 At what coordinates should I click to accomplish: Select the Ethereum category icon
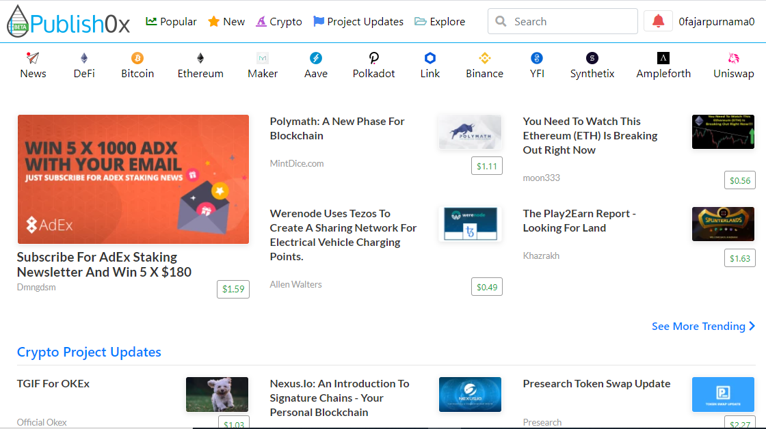click(200, 58)
